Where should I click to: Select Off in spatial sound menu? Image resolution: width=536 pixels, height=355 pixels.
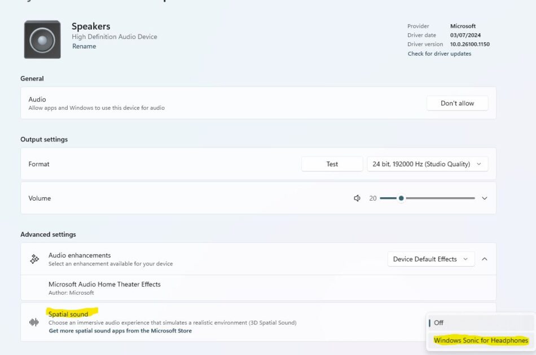[x=481, y=323]
